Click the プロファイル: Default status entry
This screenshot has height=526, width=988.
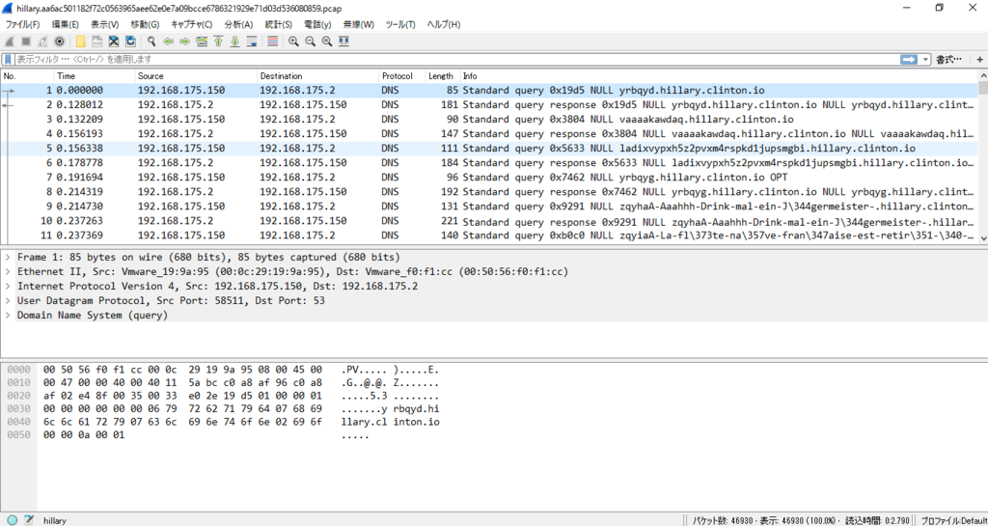(x=953, y=521)
